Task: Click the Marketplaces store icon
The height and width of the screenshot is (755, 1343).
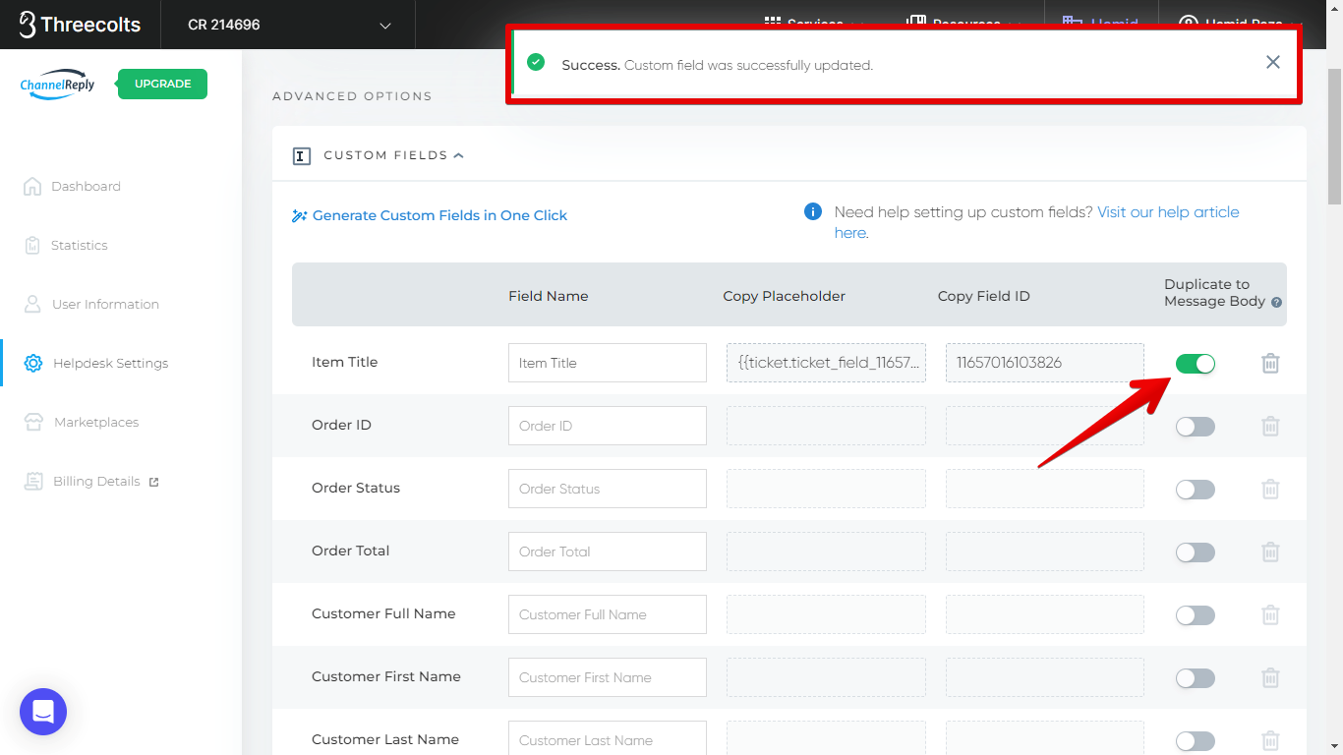Action: point(34,422)
